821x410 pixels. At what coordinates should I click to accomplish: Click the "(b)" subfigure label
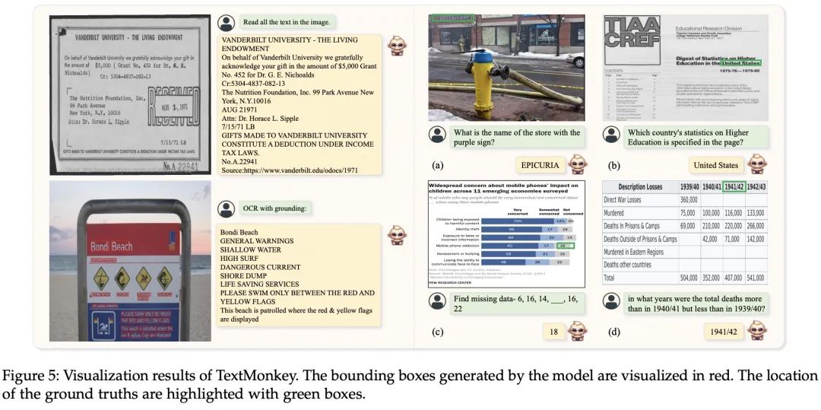click(613, 166)
